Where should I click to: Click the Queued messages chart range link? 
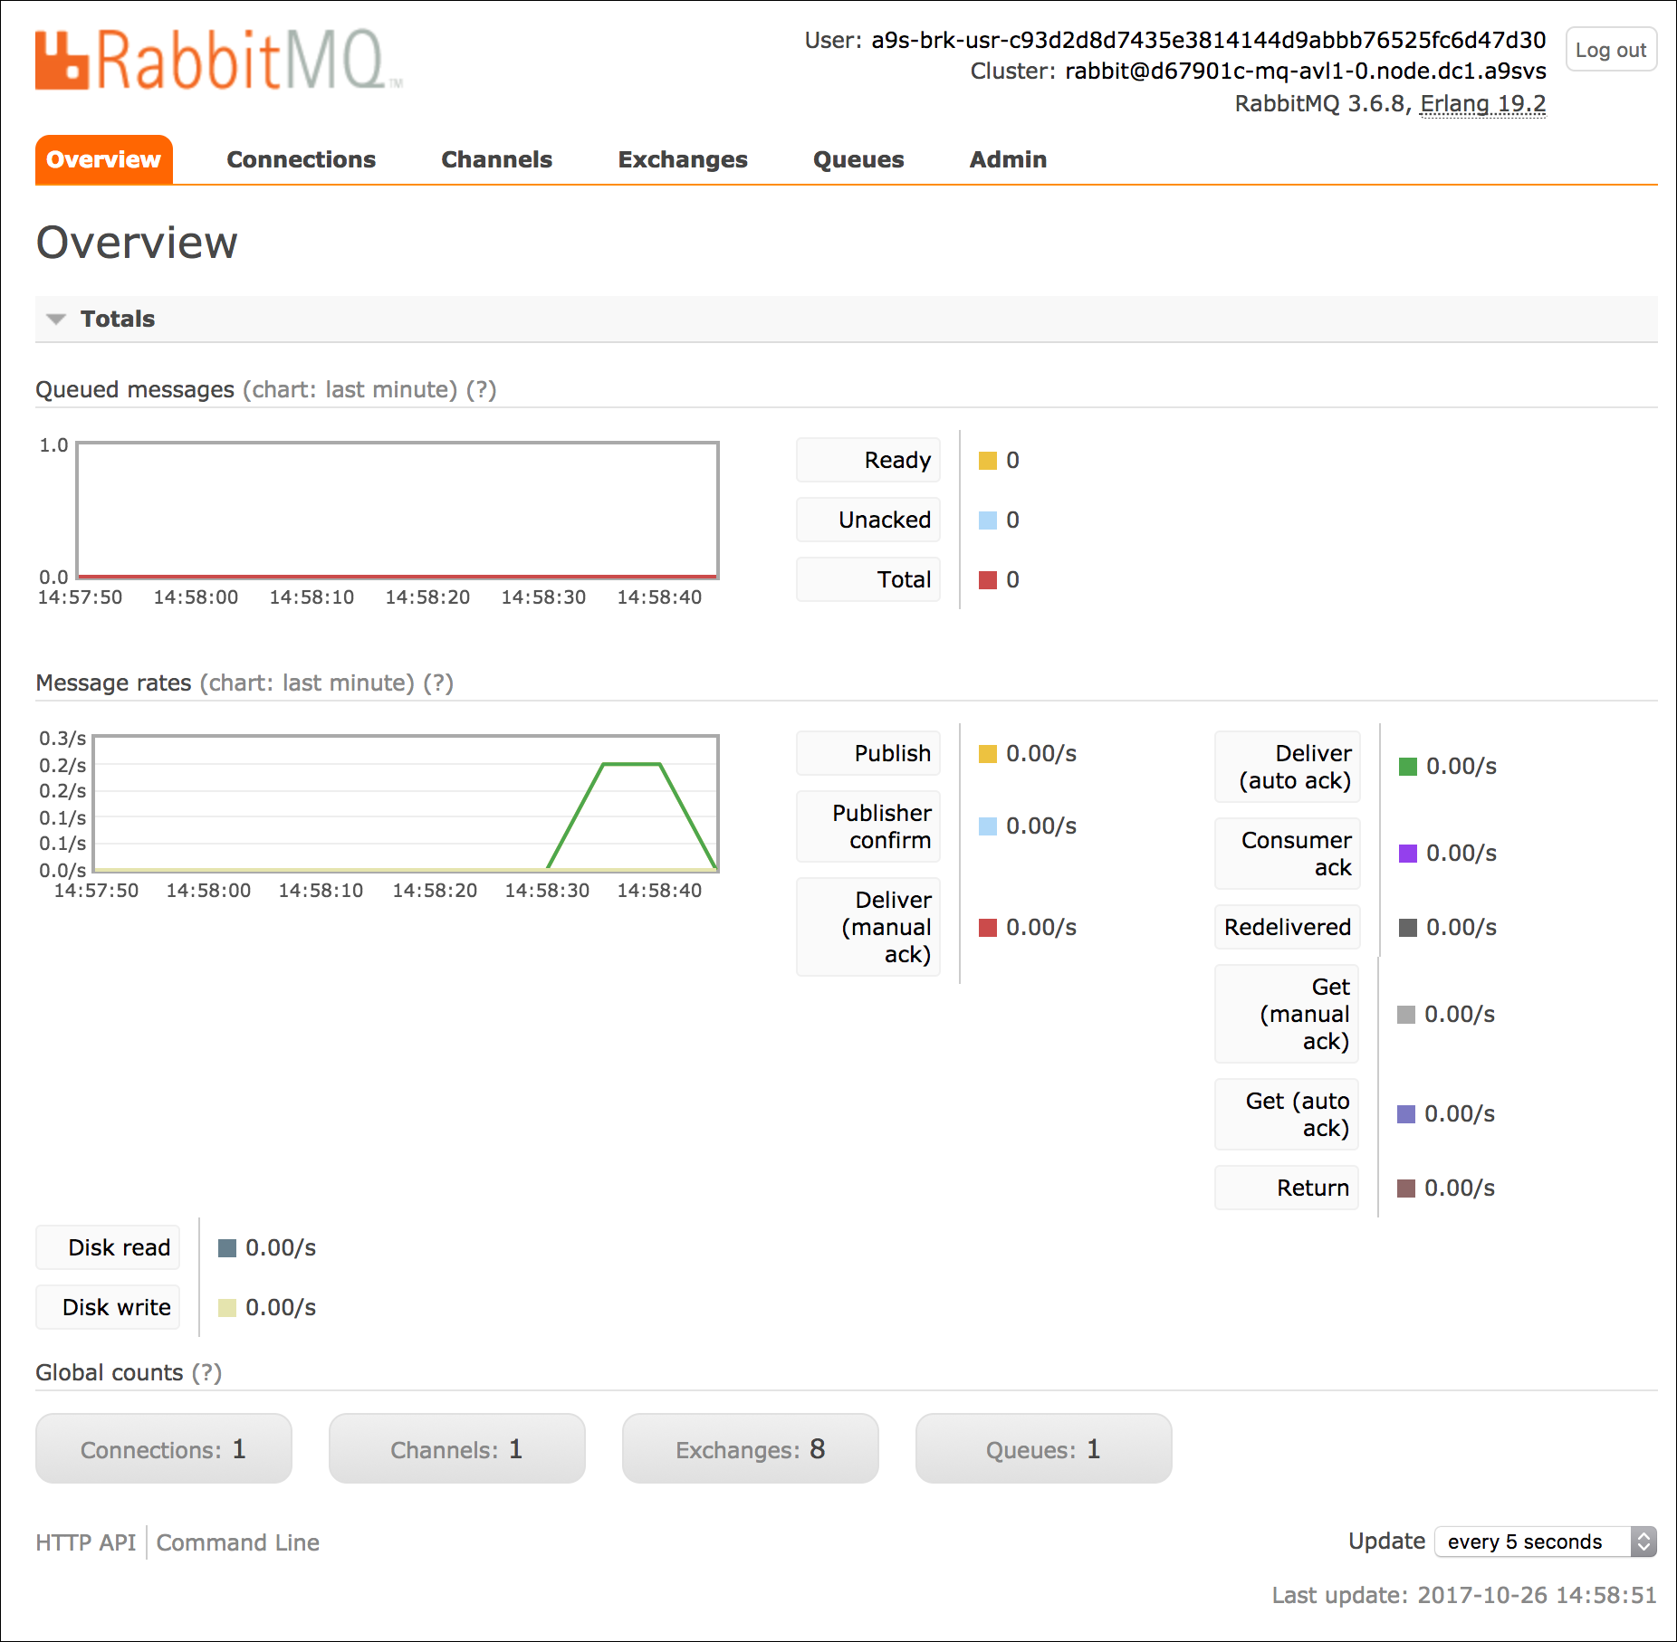[350, 389]
